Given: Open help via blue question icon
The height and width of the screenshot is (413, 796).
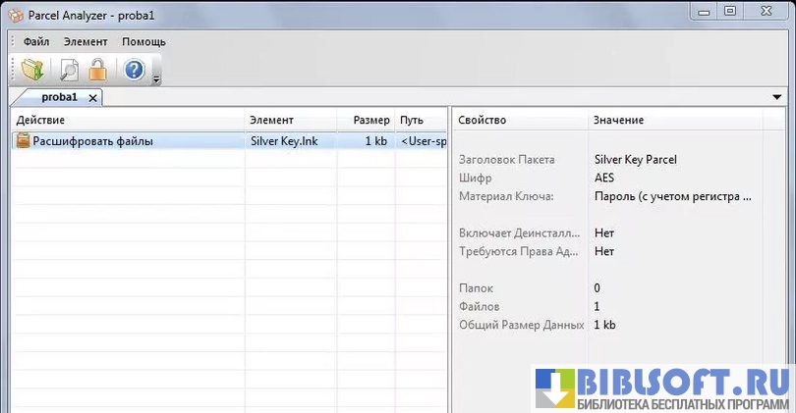Looking at the screenshot, I should pyautogui.click(x=135, y=70).
